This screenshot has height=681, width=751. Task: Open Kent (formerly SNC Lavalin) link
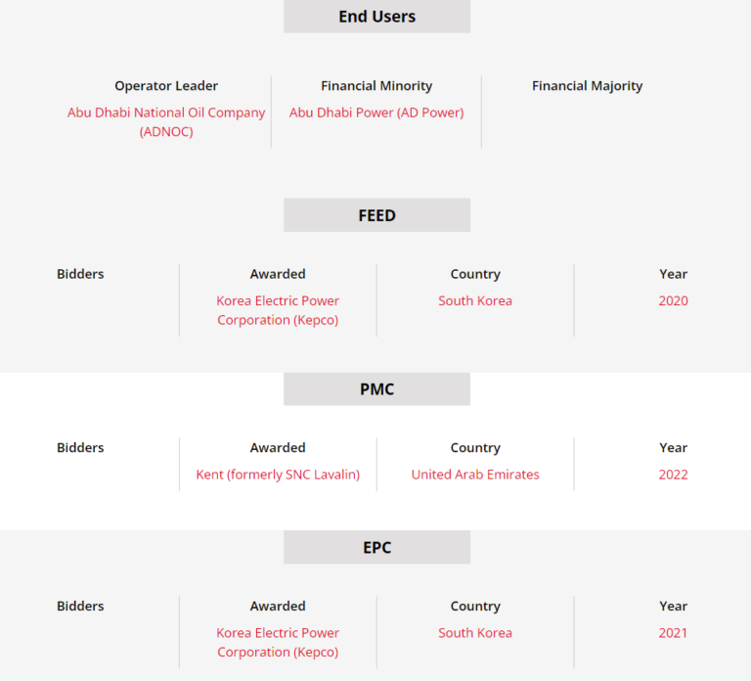(x=278, y=475)
